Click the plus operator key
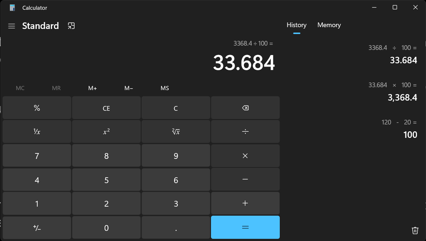Screen dimensions: 426x241 coord(245,203)
